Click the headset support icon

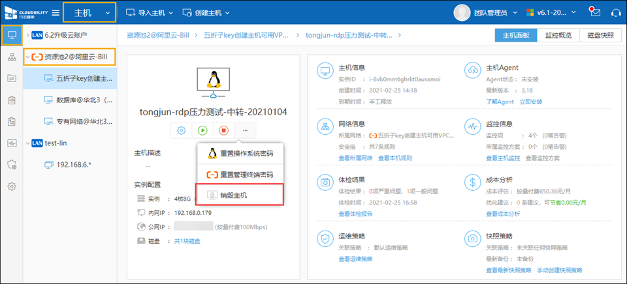pyautogui.click(x=615, y=12)
